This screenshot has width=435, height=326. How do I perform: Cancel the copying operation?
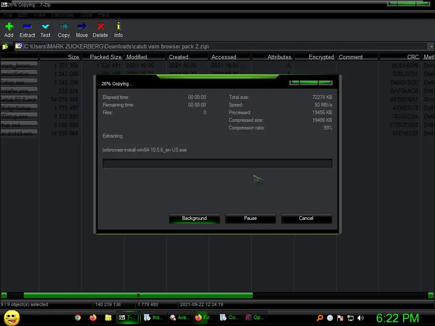306,218
